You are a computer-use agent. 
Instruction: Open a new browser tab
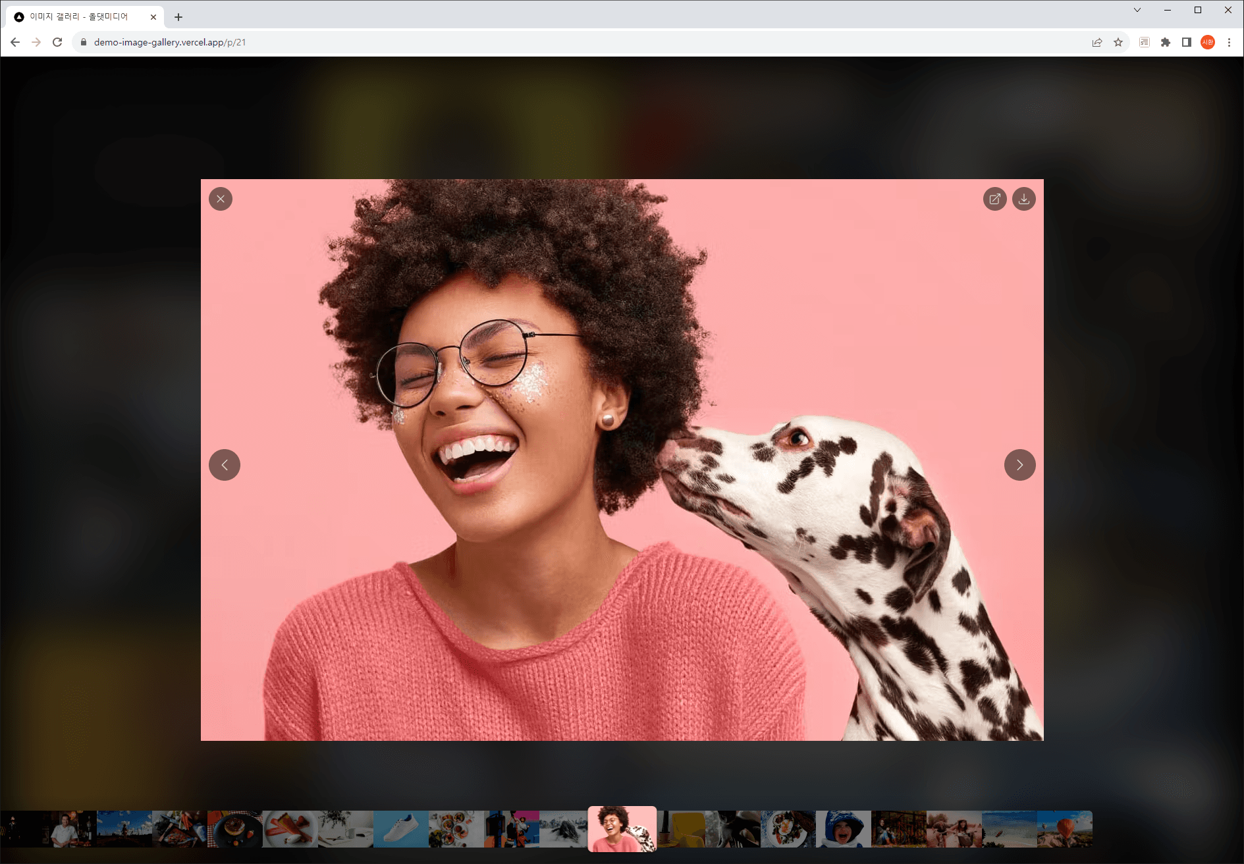178,17
